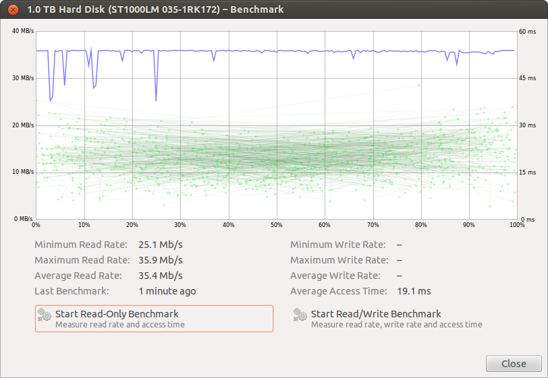Click the 60 ms label on right axis
The height and width of the screenshot is (378, 548).
(x=526, y=31)
